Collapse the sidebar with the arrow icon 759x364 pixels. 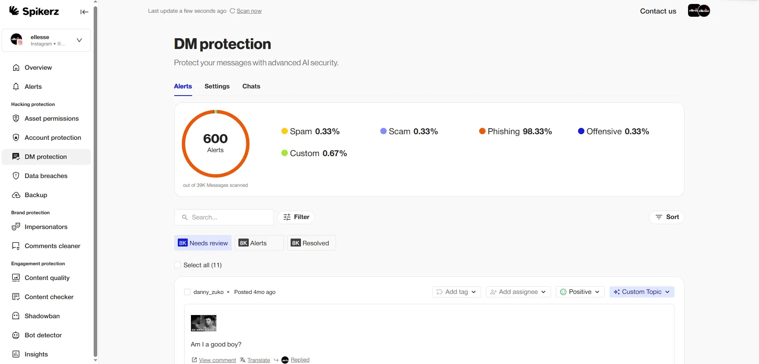[84, 12]
